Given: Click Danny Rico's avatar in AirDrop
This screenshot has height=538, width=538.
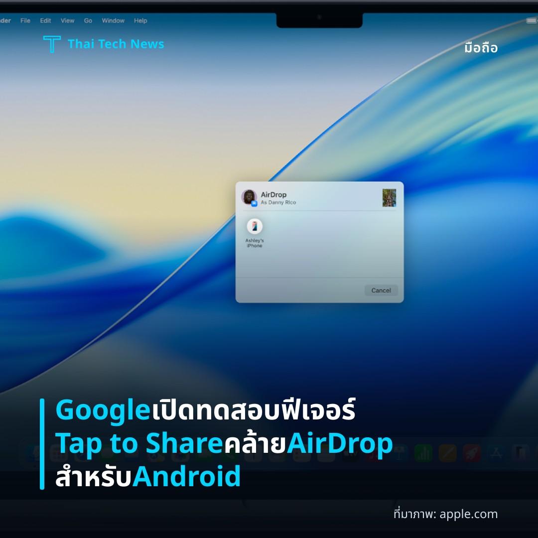Looking at the screenshot, I should click(249, 197).
